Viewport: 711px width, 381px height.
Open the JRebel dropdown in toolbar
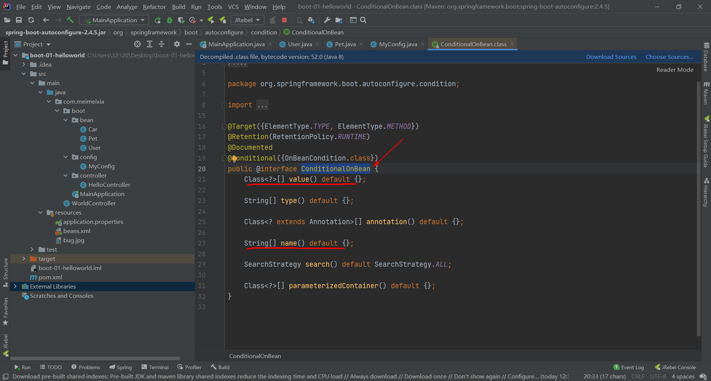click(x=247, y=20)
